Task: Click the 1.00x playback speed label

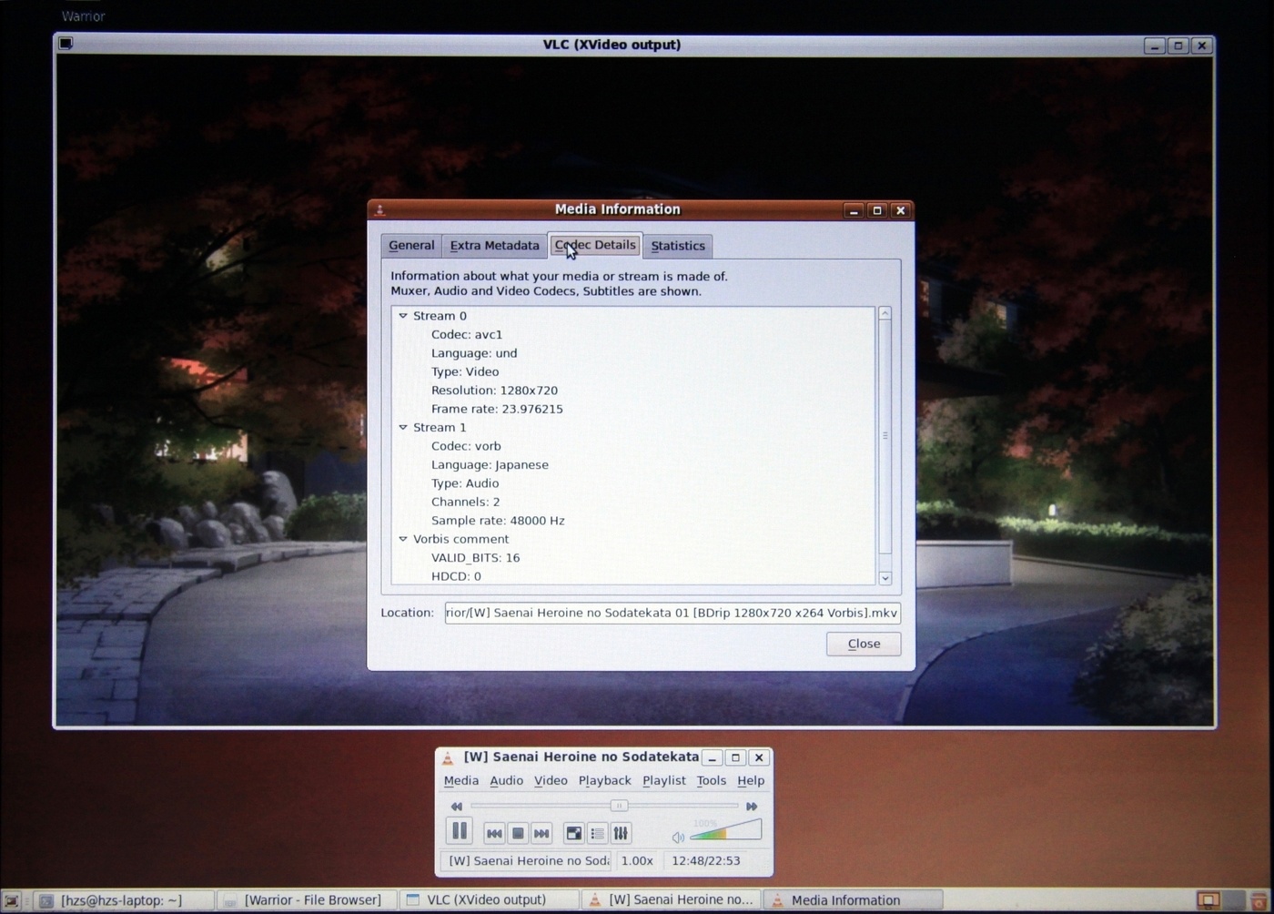Action: pos(637,860)
